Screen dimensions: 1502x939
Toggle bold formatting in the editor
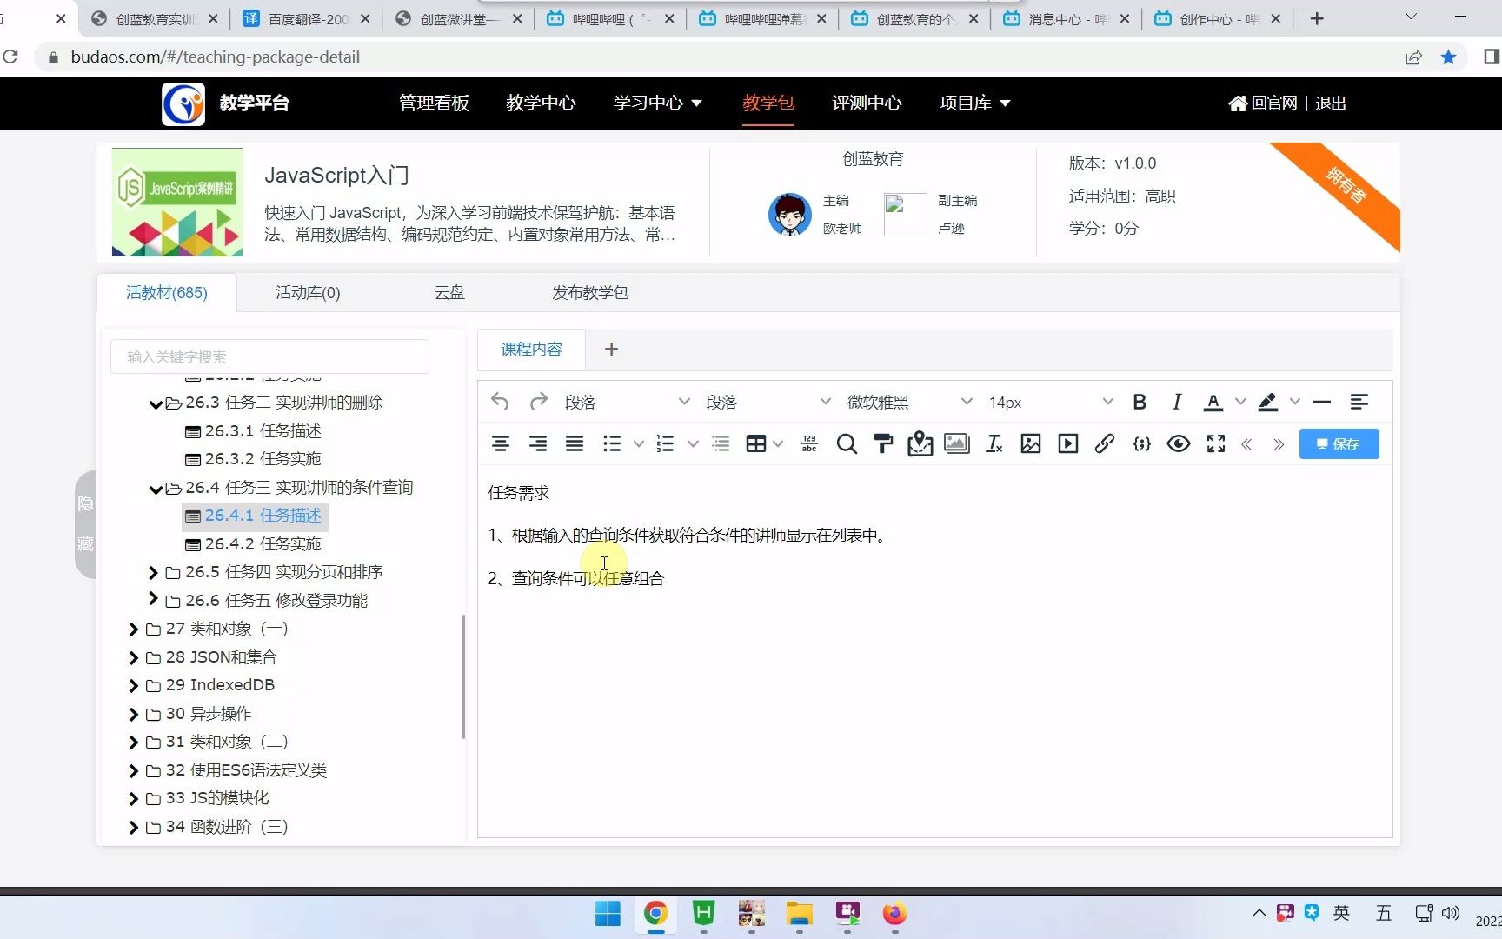pos(1140,402)
